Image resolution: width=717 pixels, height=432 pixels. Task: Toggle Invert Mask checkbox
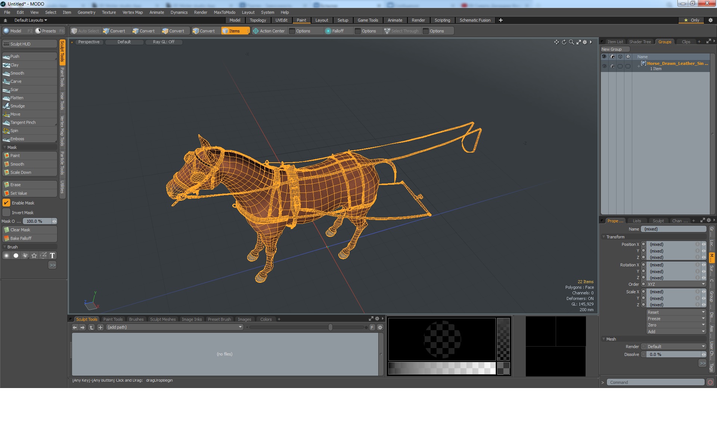(x=6, y=213)
